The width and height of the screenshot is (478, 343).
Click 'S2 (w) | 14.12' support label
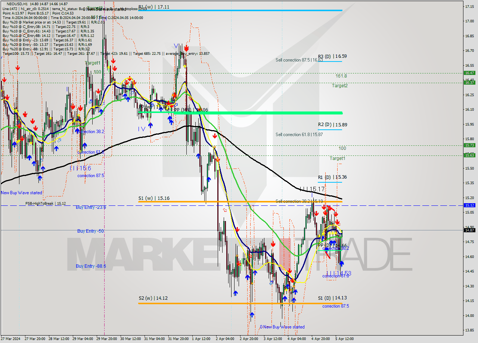(x=153, y=298)
